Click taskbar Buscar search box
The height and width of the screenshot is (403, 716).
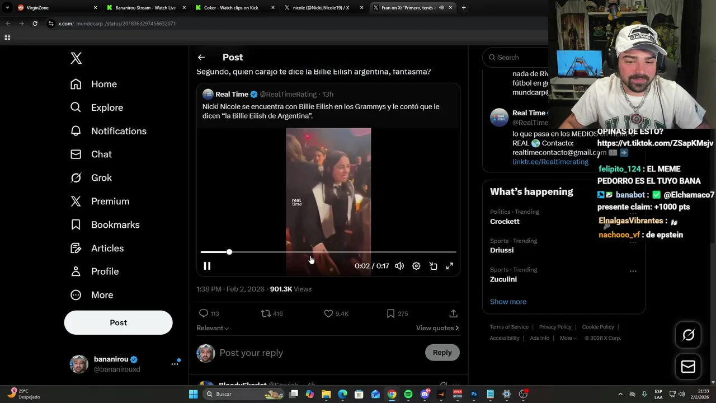point(243,394)
